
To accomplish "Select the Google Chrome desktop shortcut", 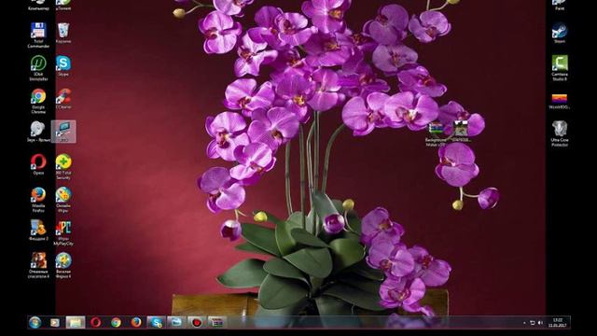I will coord(38,101).
